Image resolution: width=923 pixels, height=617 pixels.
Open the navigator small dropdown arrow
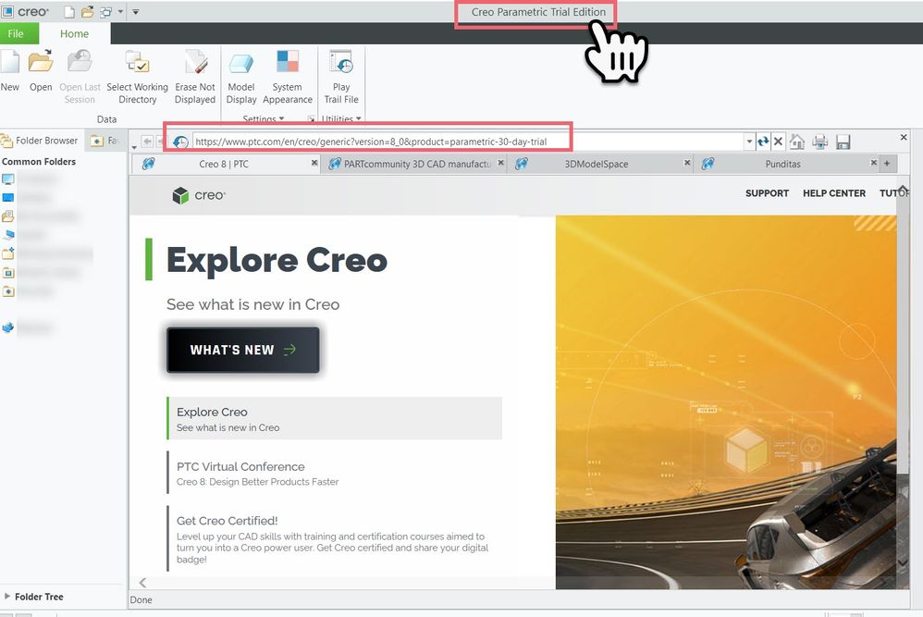coord(134,146)
